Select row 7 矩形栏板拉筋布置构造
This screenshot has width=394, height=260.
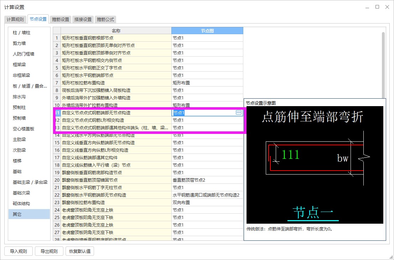(x=107, y=83)
